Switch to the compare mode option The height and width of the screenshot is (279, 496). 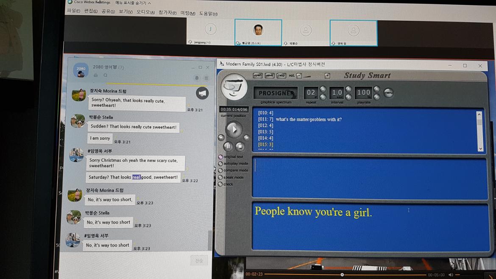[220, 170]
